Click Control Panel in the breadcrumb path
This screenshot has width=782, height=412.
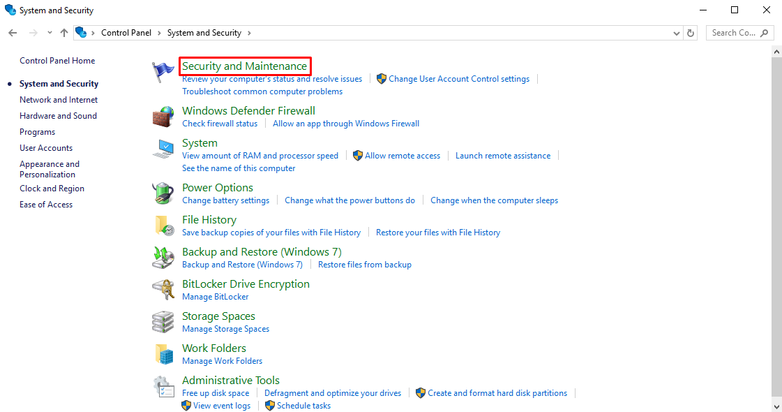(x=126, y=32)
